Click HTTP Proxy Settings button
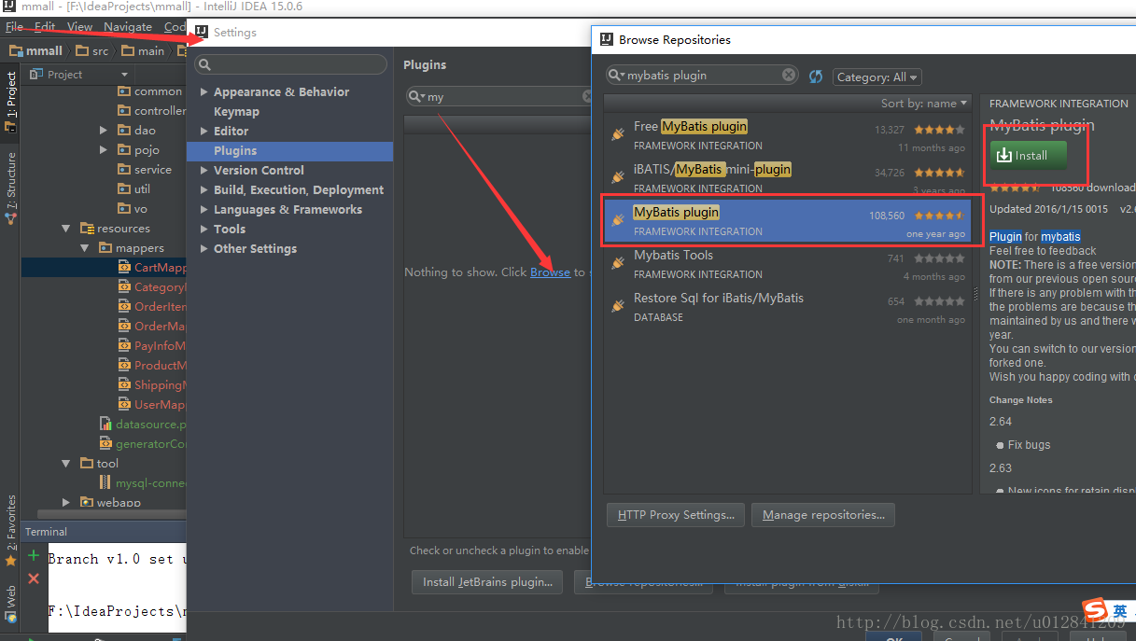The width and height of the screenshot is (1136, 641). pyautogui.click(x=676, y=515)
